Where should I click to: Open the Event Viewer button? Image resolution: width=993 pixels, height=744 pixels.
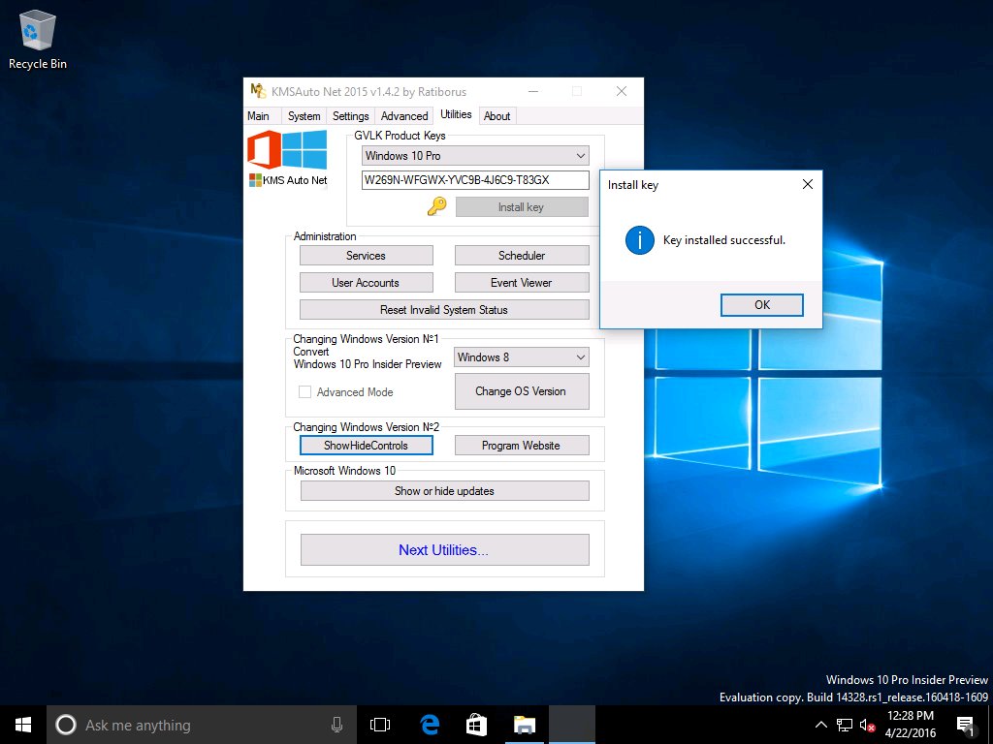pos(522,283)
